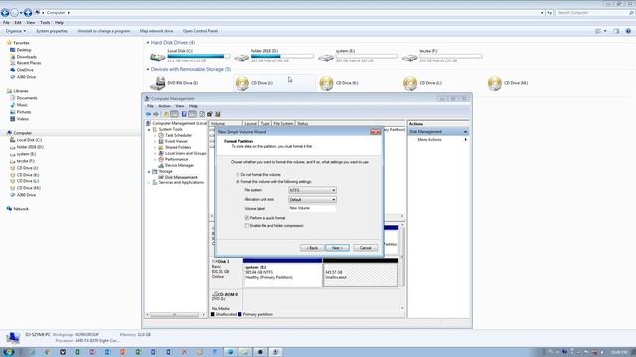The image size is (636, 357).
Task: Click Volume column header in disk list
Action: [x=226, y=123]
